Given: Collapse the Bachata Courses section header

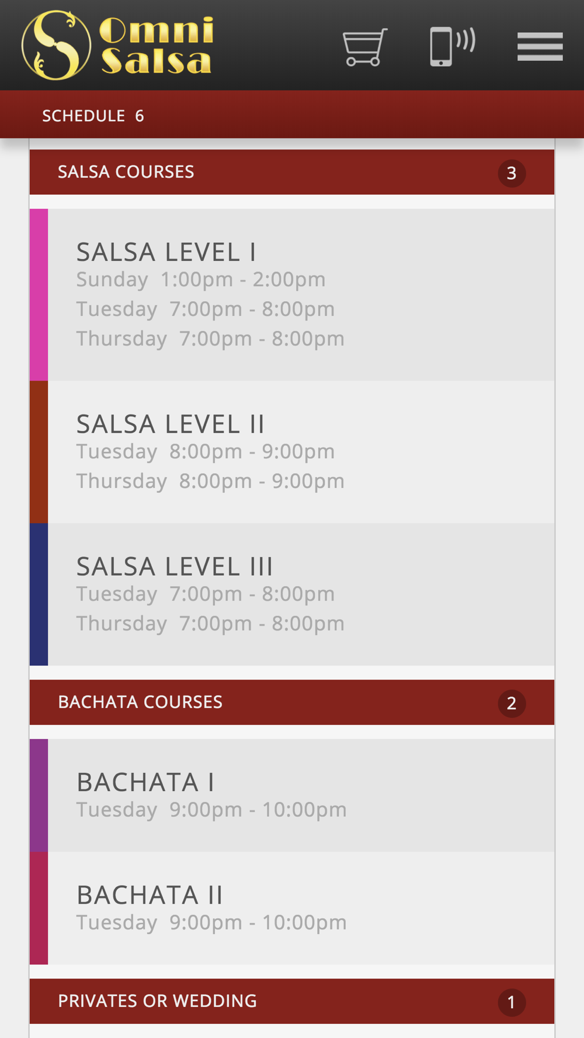Looking at the screenshot, I should pos(292,702).
